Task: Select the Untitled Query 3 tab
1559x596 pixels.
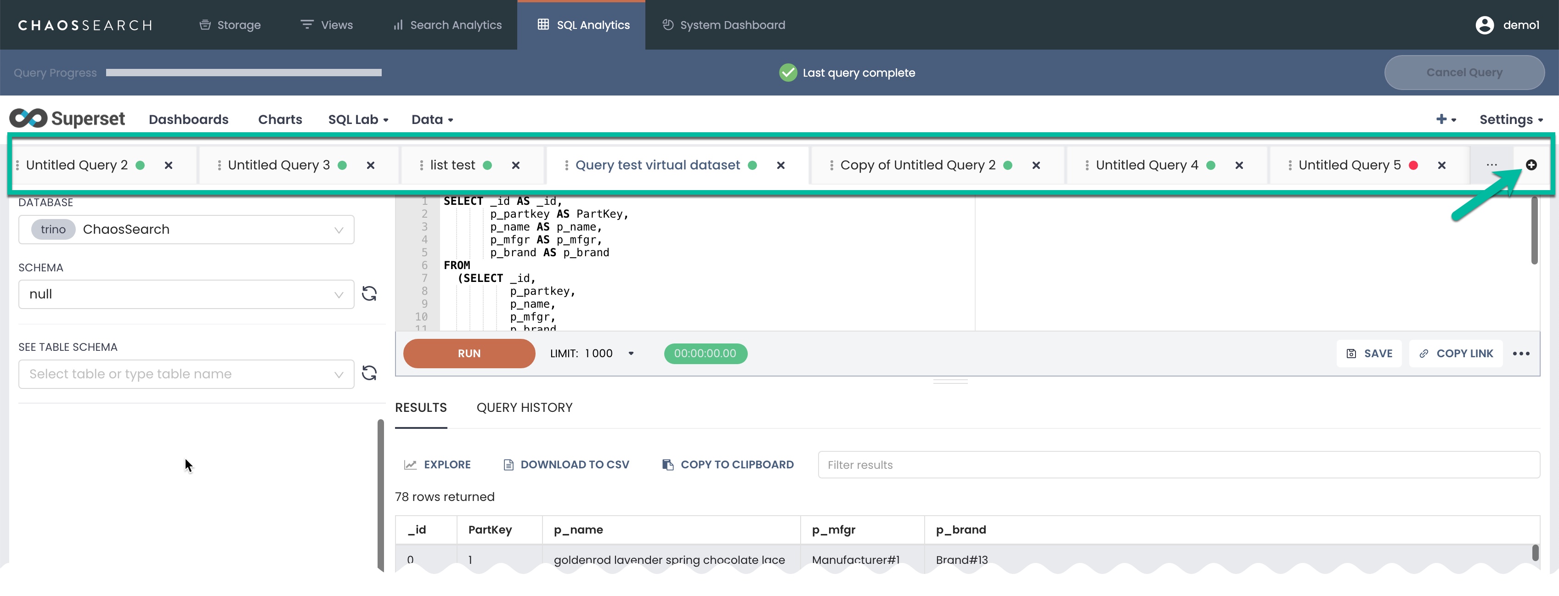Action: coord(278,165)
